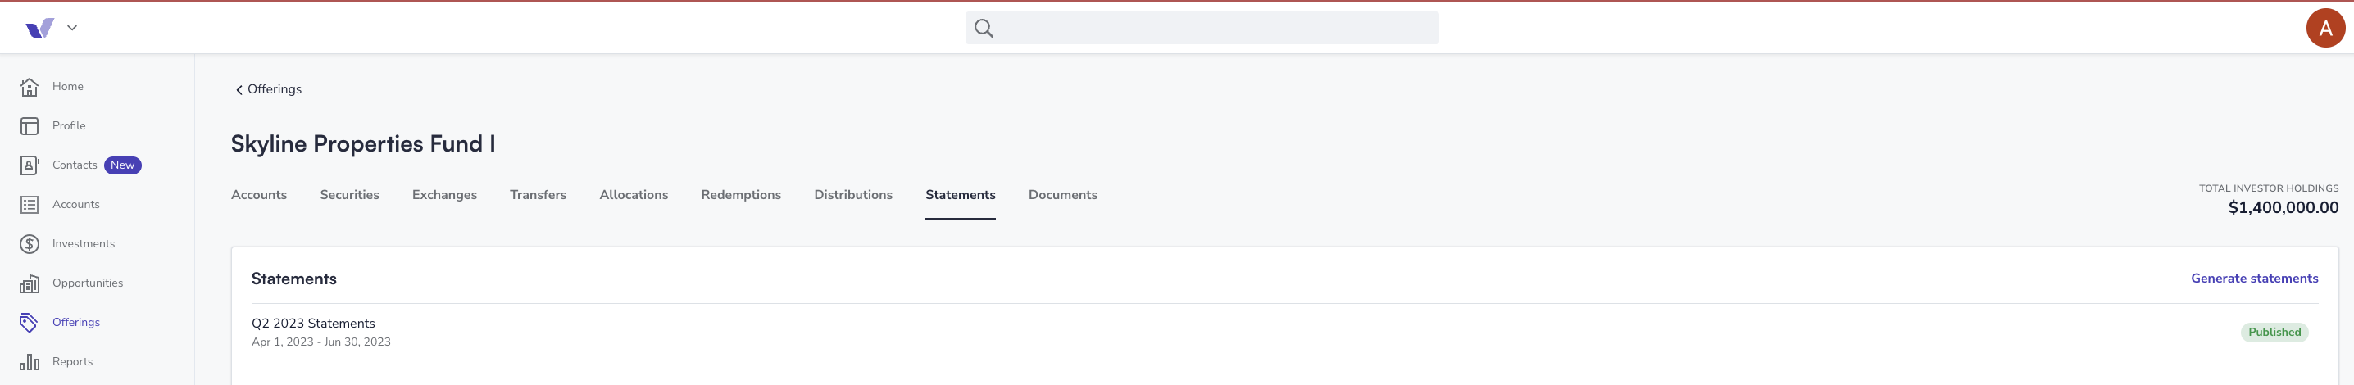The height and width of the screenshot is (385, 2354).
Task: Open Accounts in the sidebar
Action: pos(76,204)
